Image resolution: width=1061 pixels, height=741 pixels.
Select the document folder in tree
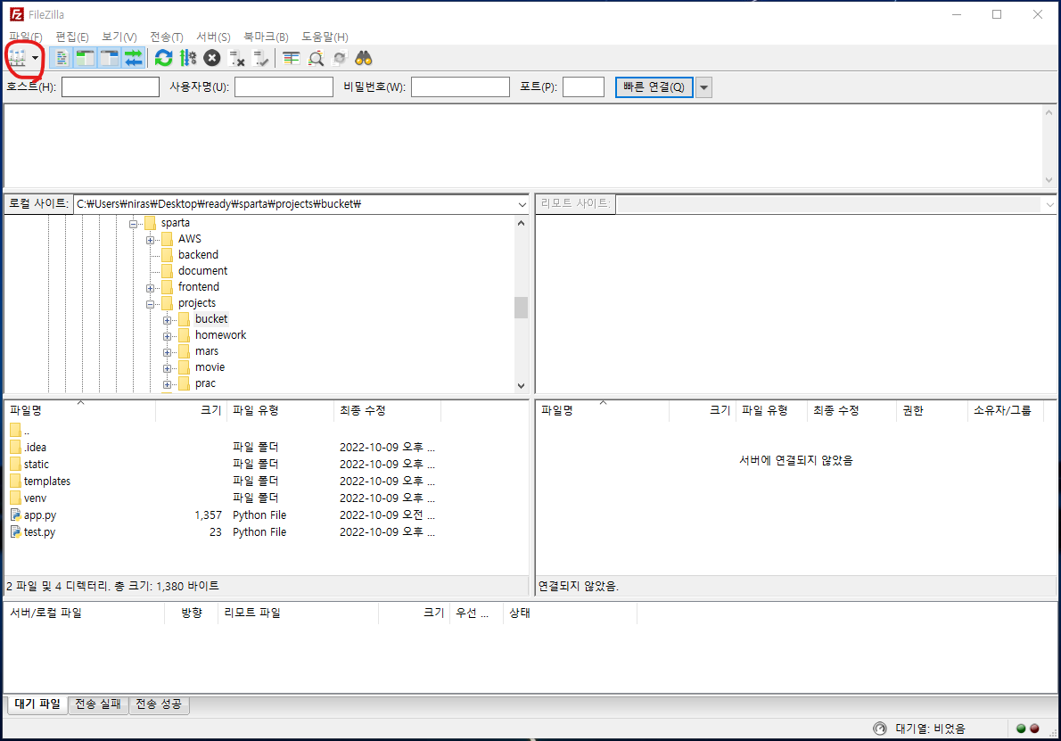click(x=202, y=271)
